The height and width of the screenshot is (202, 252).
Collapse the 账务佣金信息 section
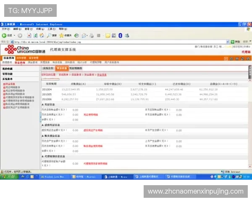tap(42, 136)
